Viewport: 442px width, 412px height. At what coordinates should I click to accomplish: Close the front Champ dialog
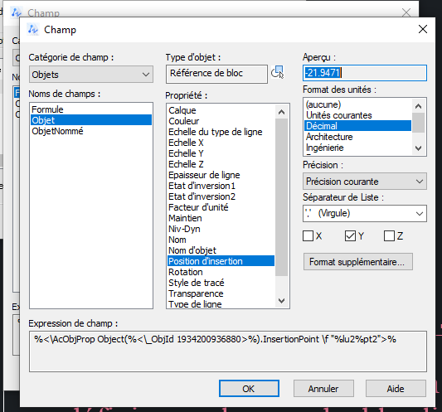pos(423,29)
